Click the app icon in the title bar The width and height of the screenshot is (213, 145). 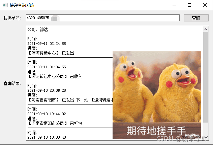[5, 5]
